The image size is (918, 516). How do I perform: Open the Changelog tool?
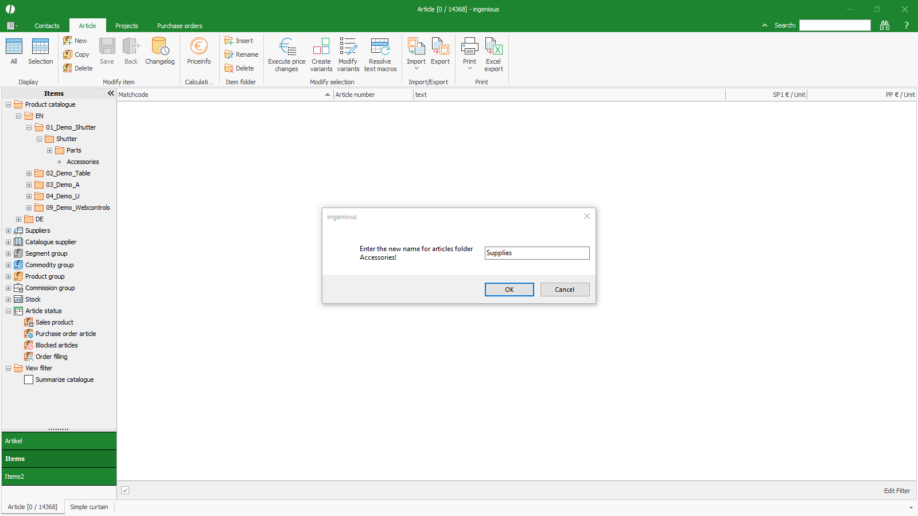point(160,47)
